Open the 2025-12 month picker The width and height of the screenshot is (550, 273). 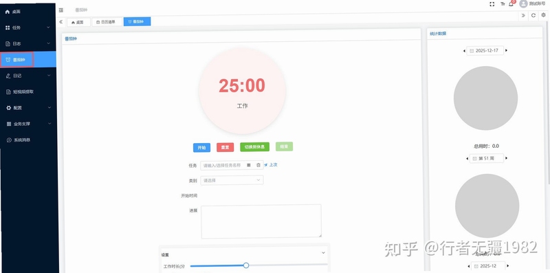click(488, 266)
